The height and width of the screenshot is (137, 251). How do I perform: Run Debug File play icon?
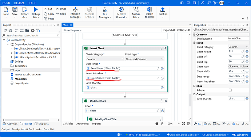(x=36, y=9)
